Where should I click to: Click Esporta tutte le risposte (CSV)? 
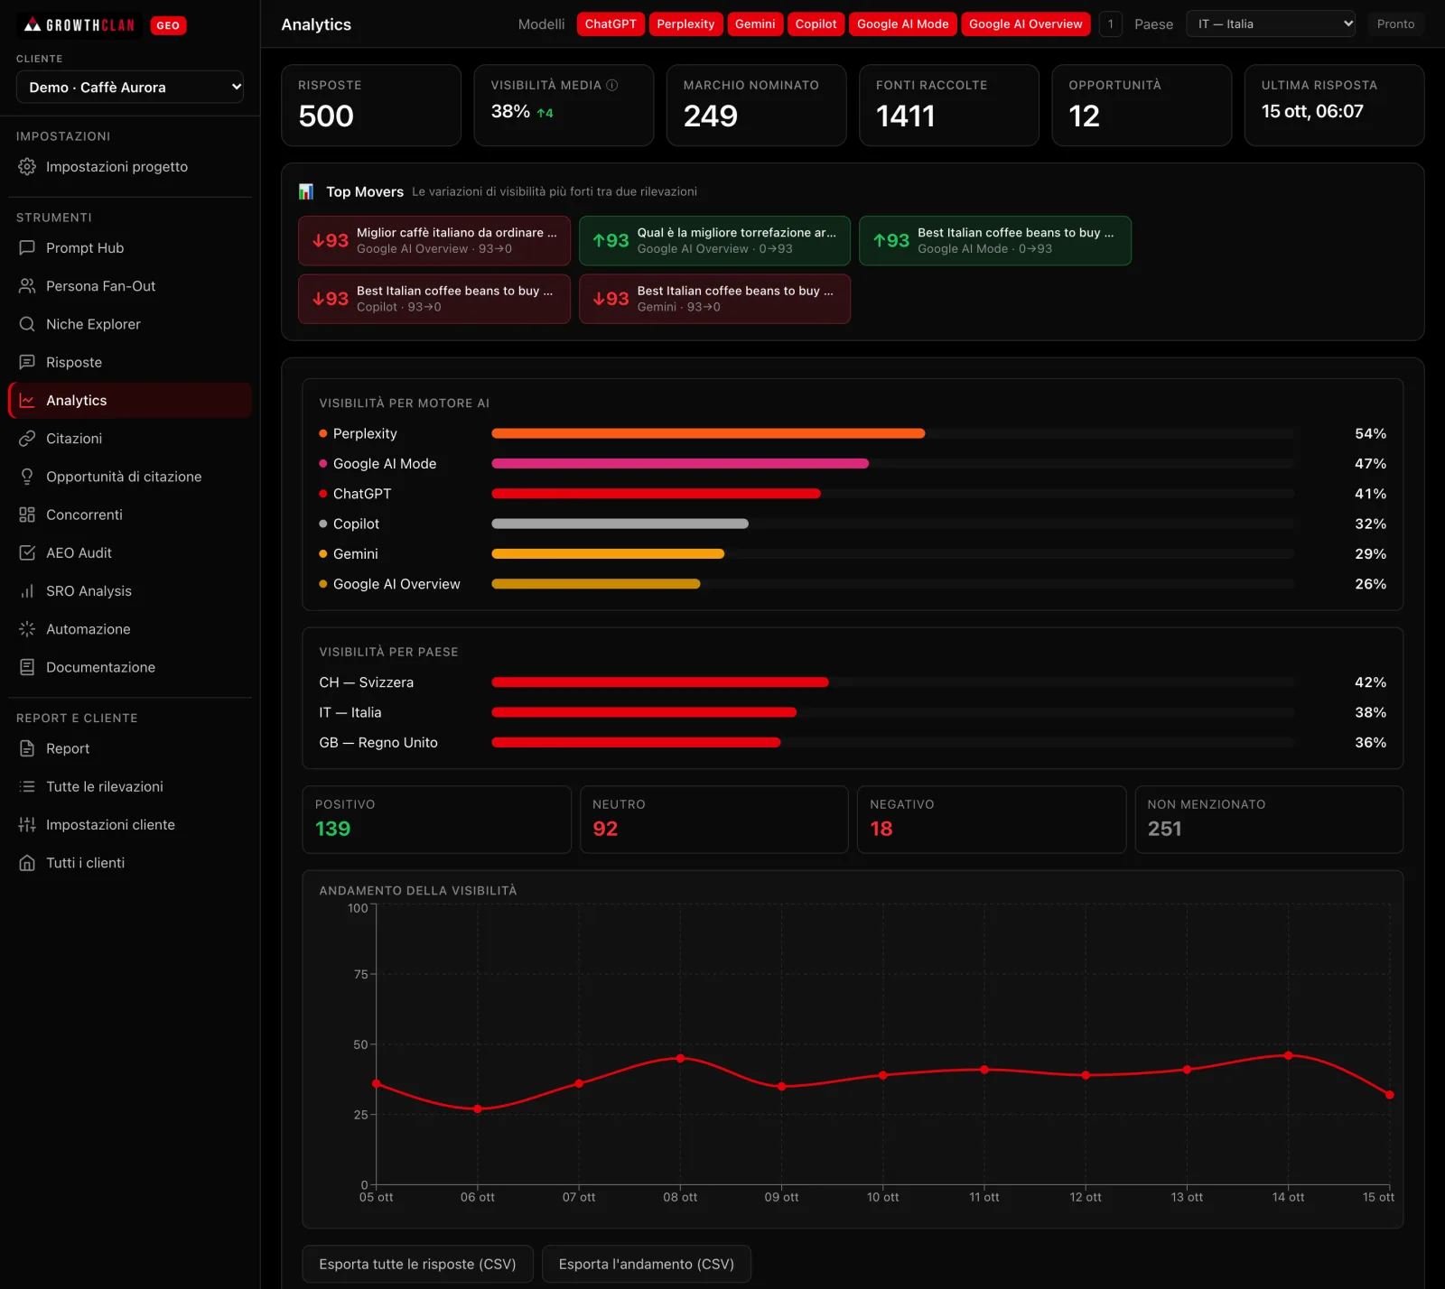pos(417,1265)
